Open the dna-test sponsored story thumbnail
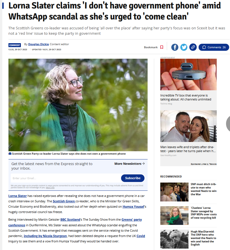The height and width of the screenshot is (250, 230). pyautogui.click(x=188, y=126)
